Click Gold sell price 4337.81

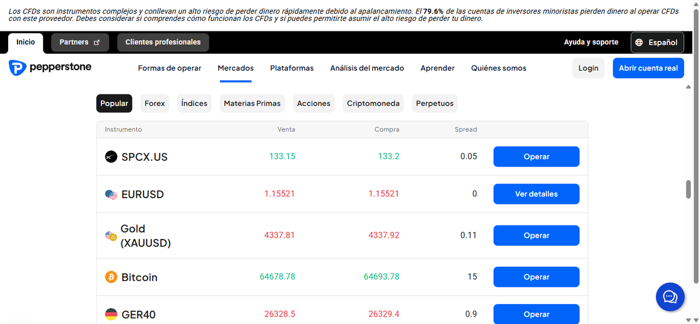(x=279, y=235)
